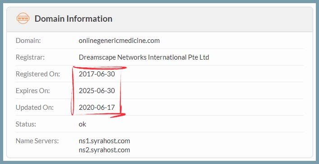
Task: Click the Dreamscape Networks International Pte Ltd registrar
Action: click(144, 57)
